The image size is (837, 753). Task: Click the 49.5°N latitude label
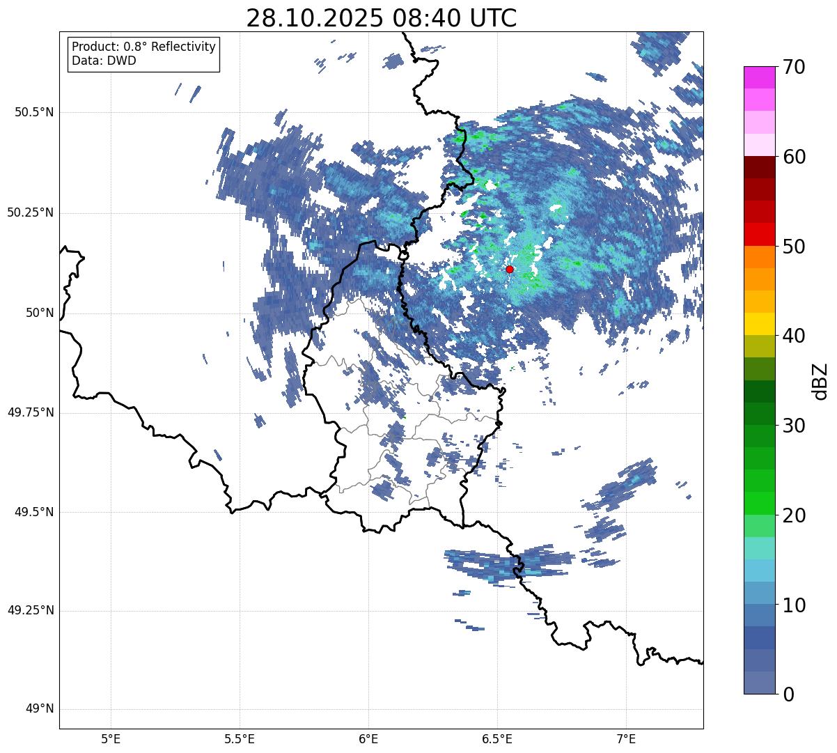tap(34, 512)
